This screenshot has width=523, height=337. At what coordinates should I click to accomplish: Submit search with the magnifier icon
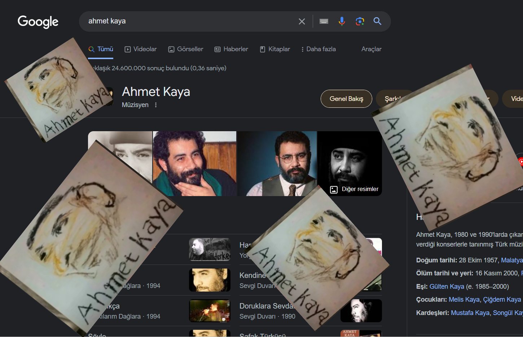tap(377, 21)
